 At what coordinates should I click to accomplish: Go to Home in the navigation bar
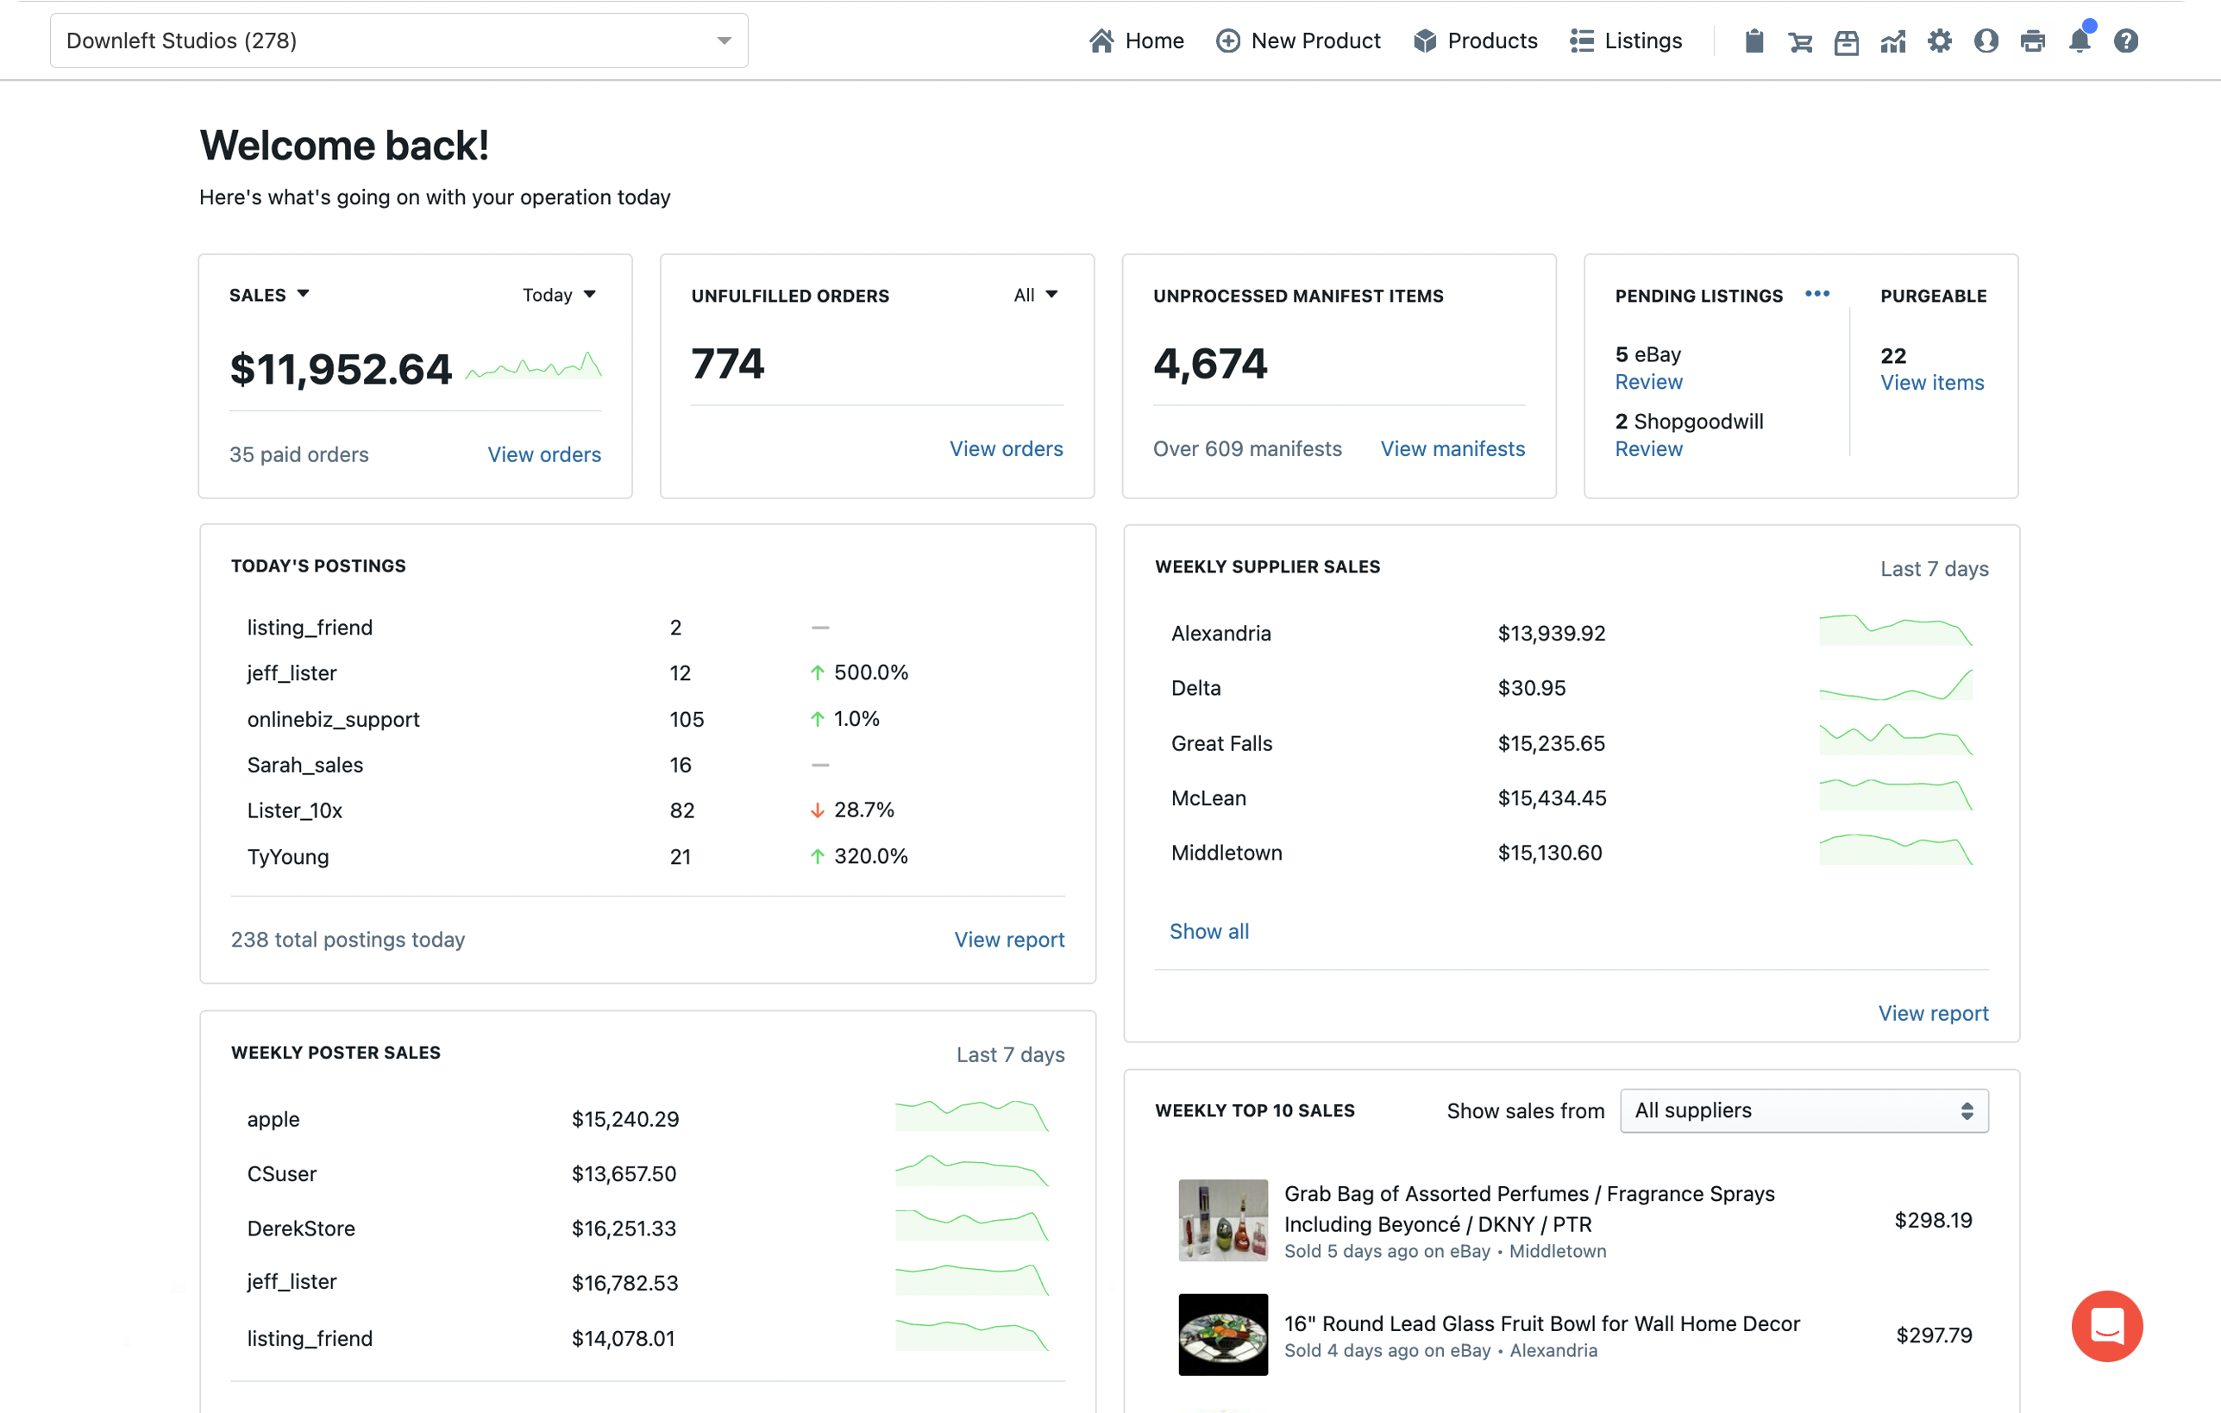(x=1136, y=41)
